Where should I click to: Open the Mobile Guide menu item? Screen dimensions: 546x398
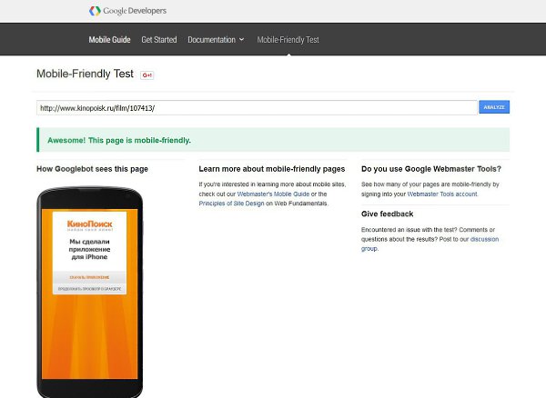(x=109, y=40)
